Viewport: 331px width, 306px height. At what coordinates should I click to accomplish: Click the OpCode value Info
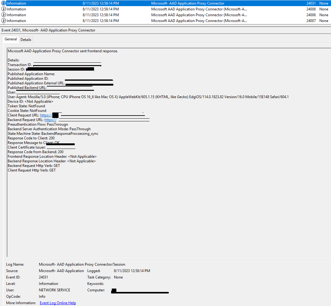pos(42,297)
